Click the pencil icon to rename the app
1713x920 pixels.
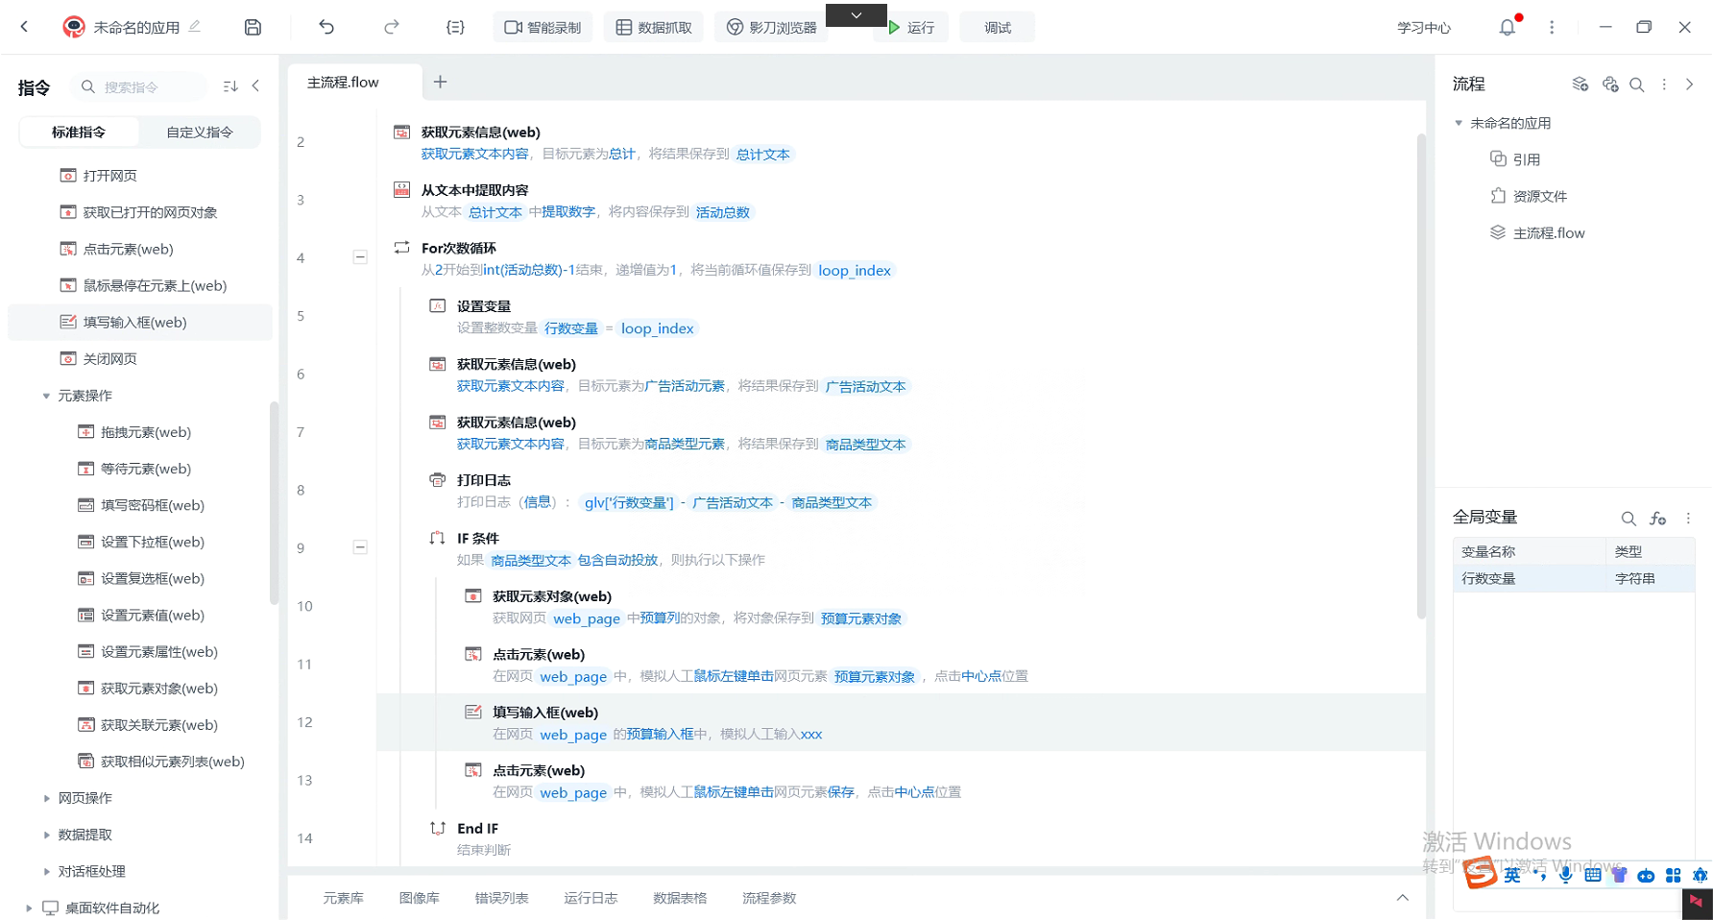(x=195, y=26)
